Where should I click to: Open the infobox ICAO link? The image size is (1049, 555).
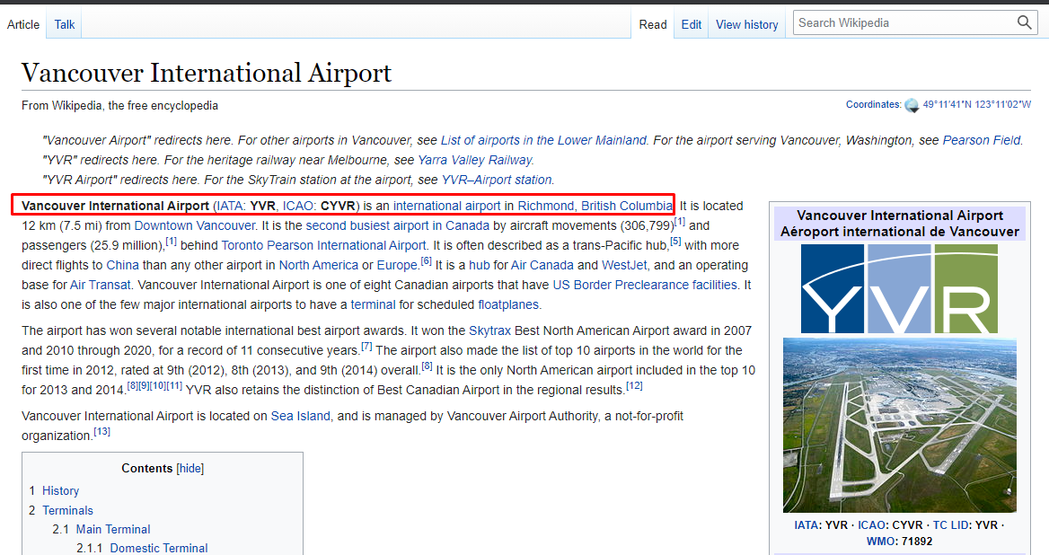pyautogui.click(x=872, y=524)
